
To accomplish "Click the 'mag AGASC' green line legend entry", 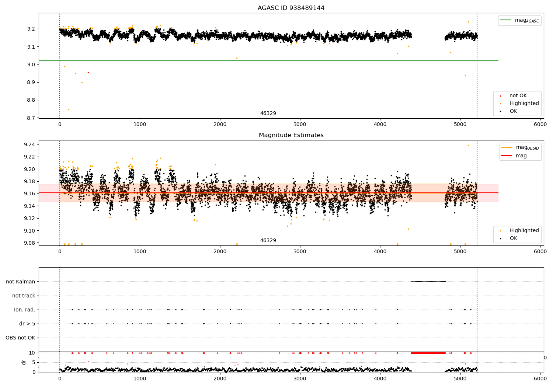I will pyautogui.click(x=519, y=20).
